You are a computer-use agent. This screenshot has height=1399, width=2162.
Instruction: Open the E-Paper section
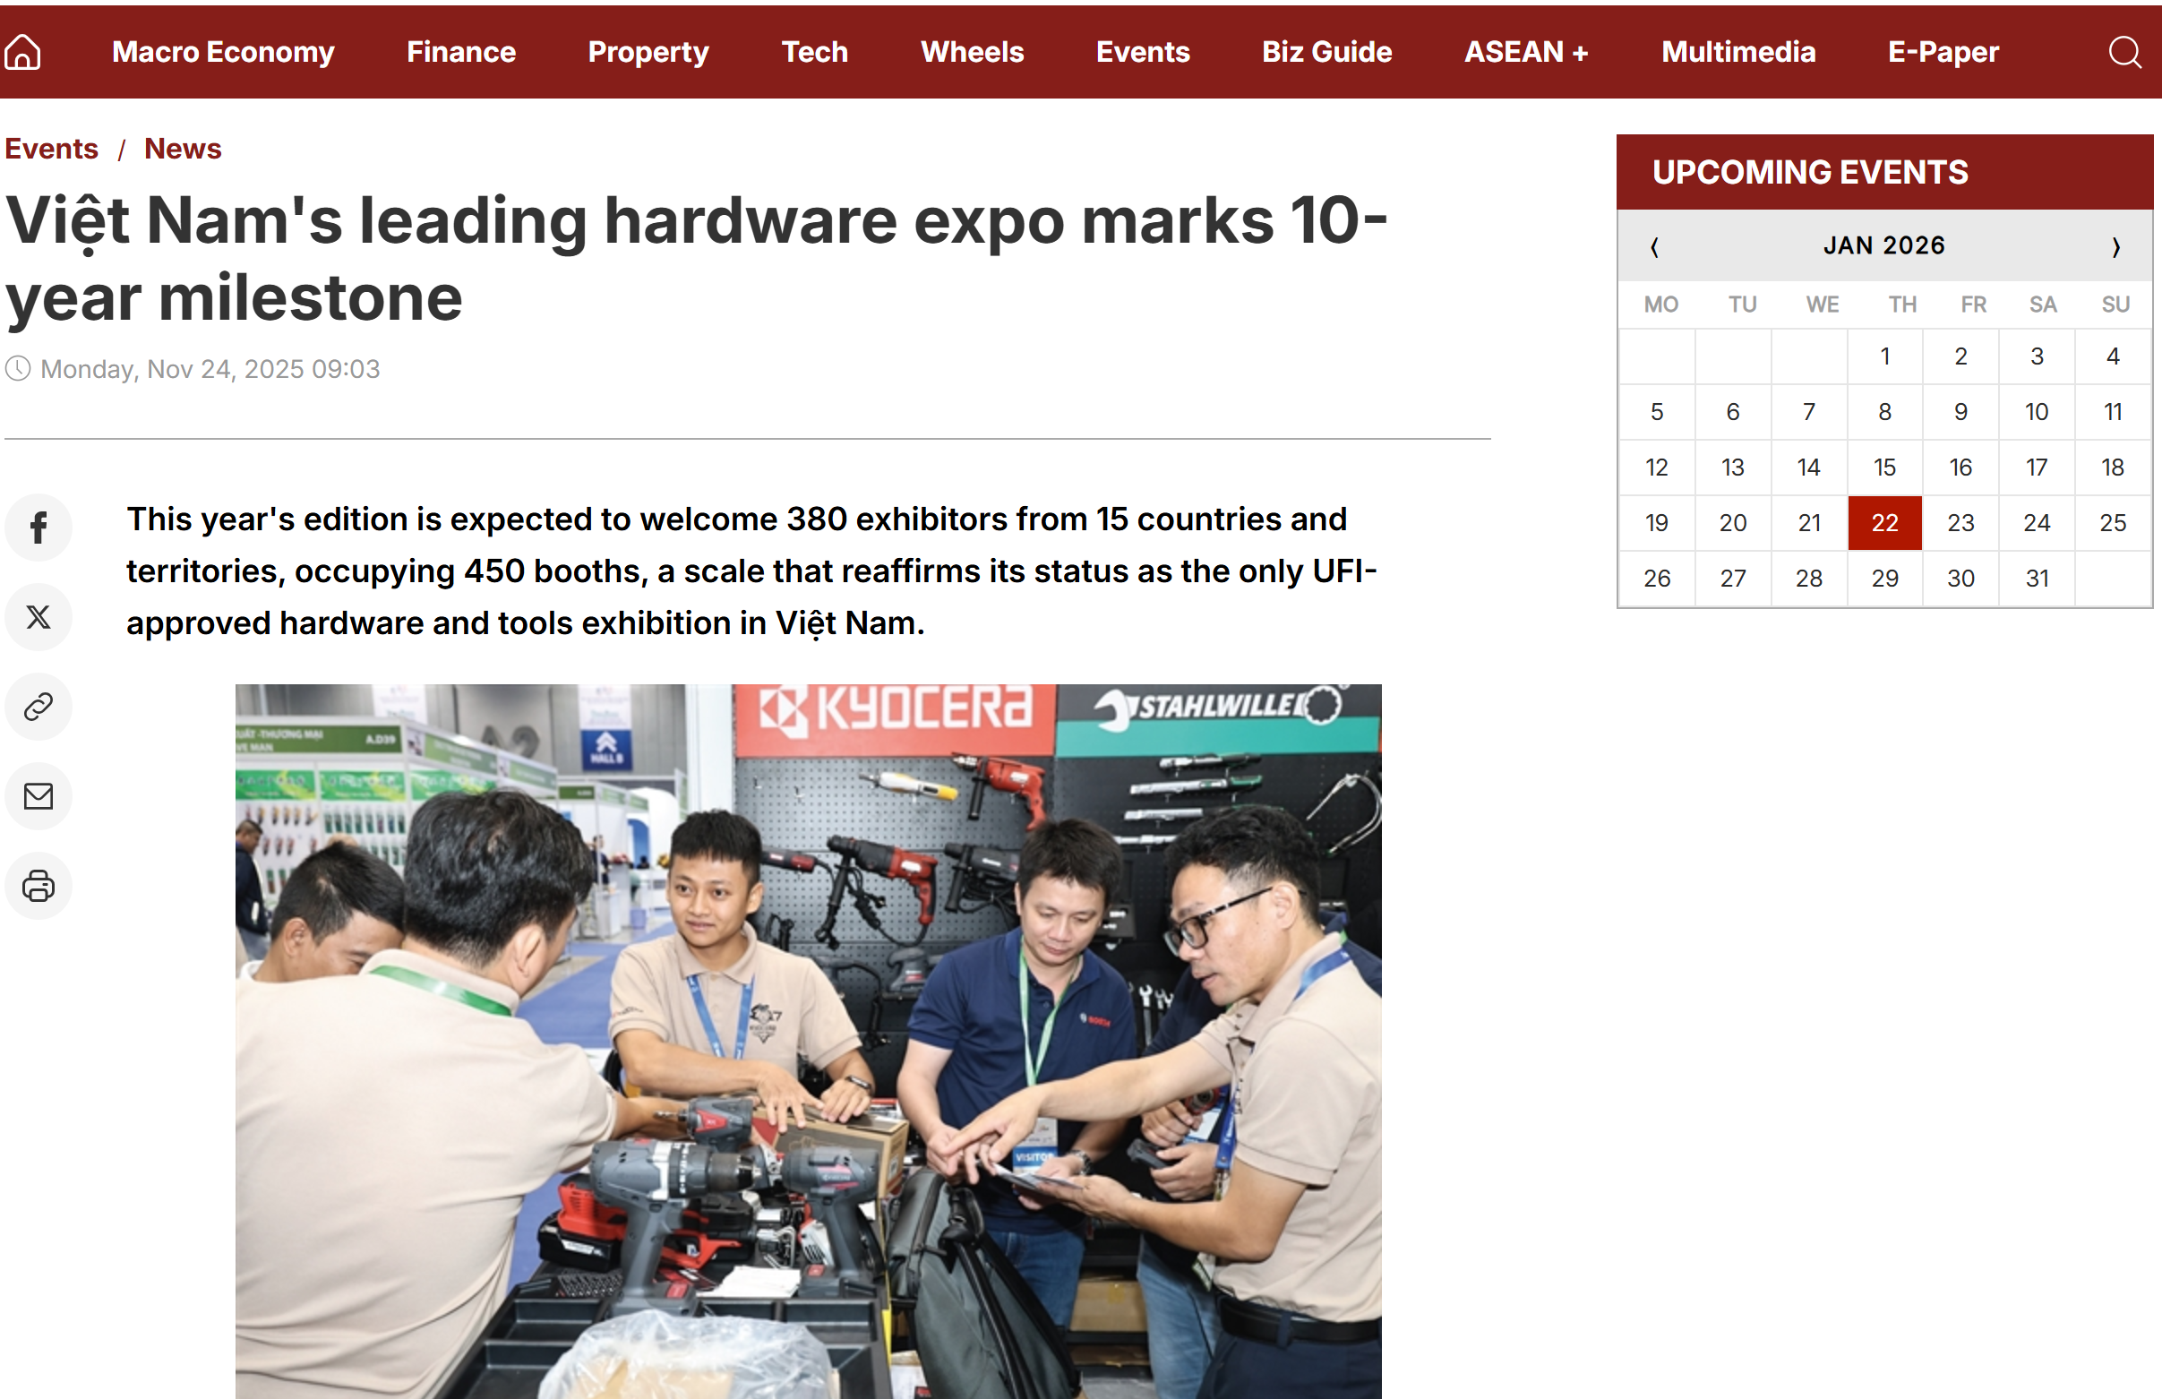pyautogui.click(x=1943, y=52)
